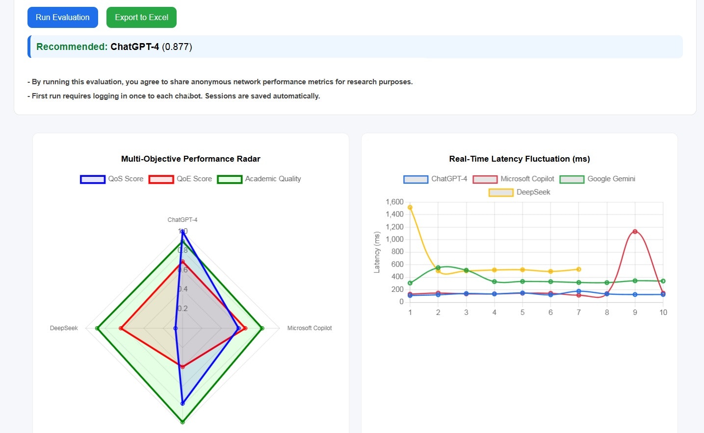
Task: Click the Microsoft Copilot latency peak at point 9
Action: pos(635,232)
